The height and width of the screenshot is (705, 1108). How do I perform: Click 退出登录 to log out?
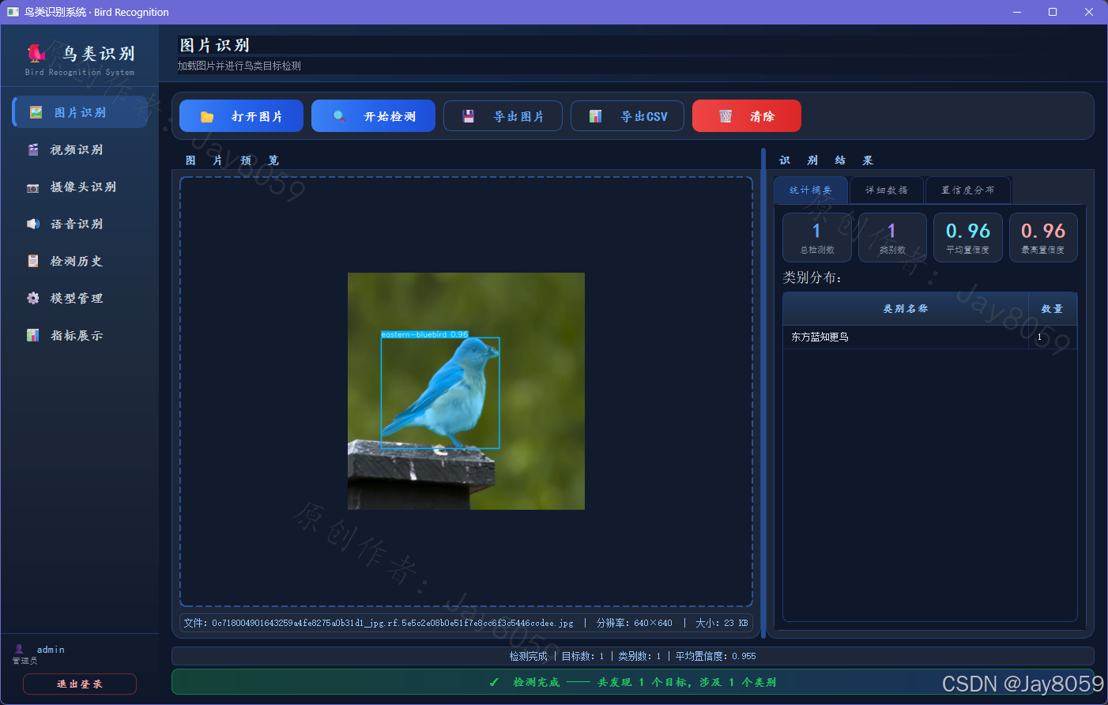coord(80,684)
